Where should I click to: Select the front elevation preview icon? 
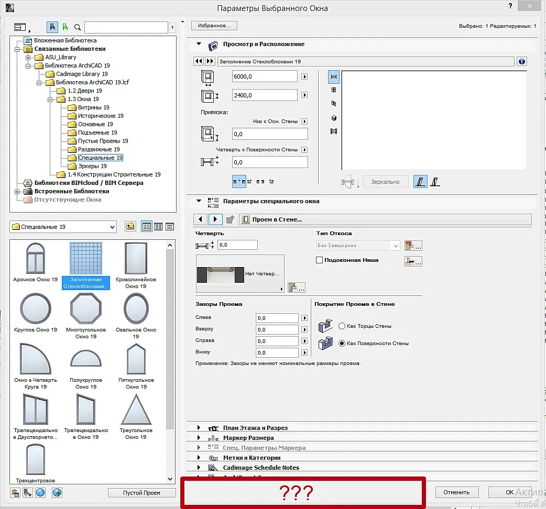pos(334,90)
